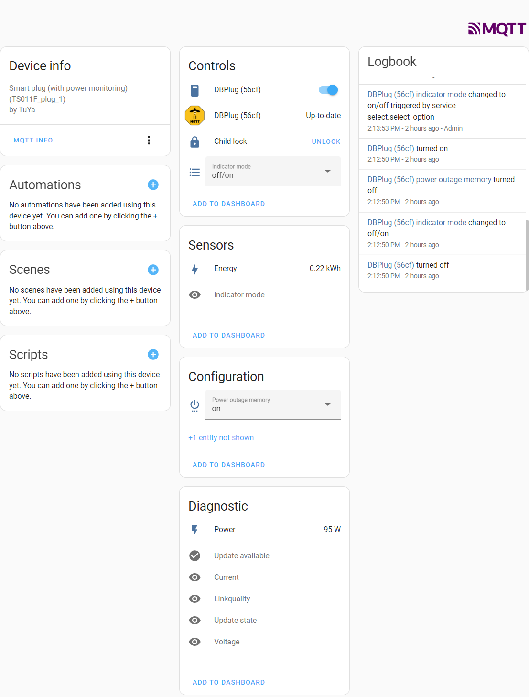Click the power icon beside Power outage memory
Image resolution: width=529 pixels, height=697 pixels.
click(194, 405)
